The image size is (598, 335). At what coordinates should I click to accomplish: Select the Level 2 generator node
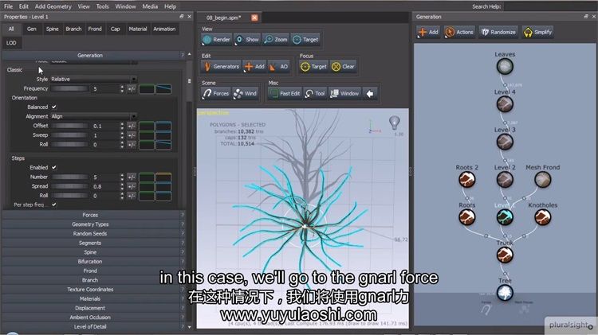click(505, 180)
